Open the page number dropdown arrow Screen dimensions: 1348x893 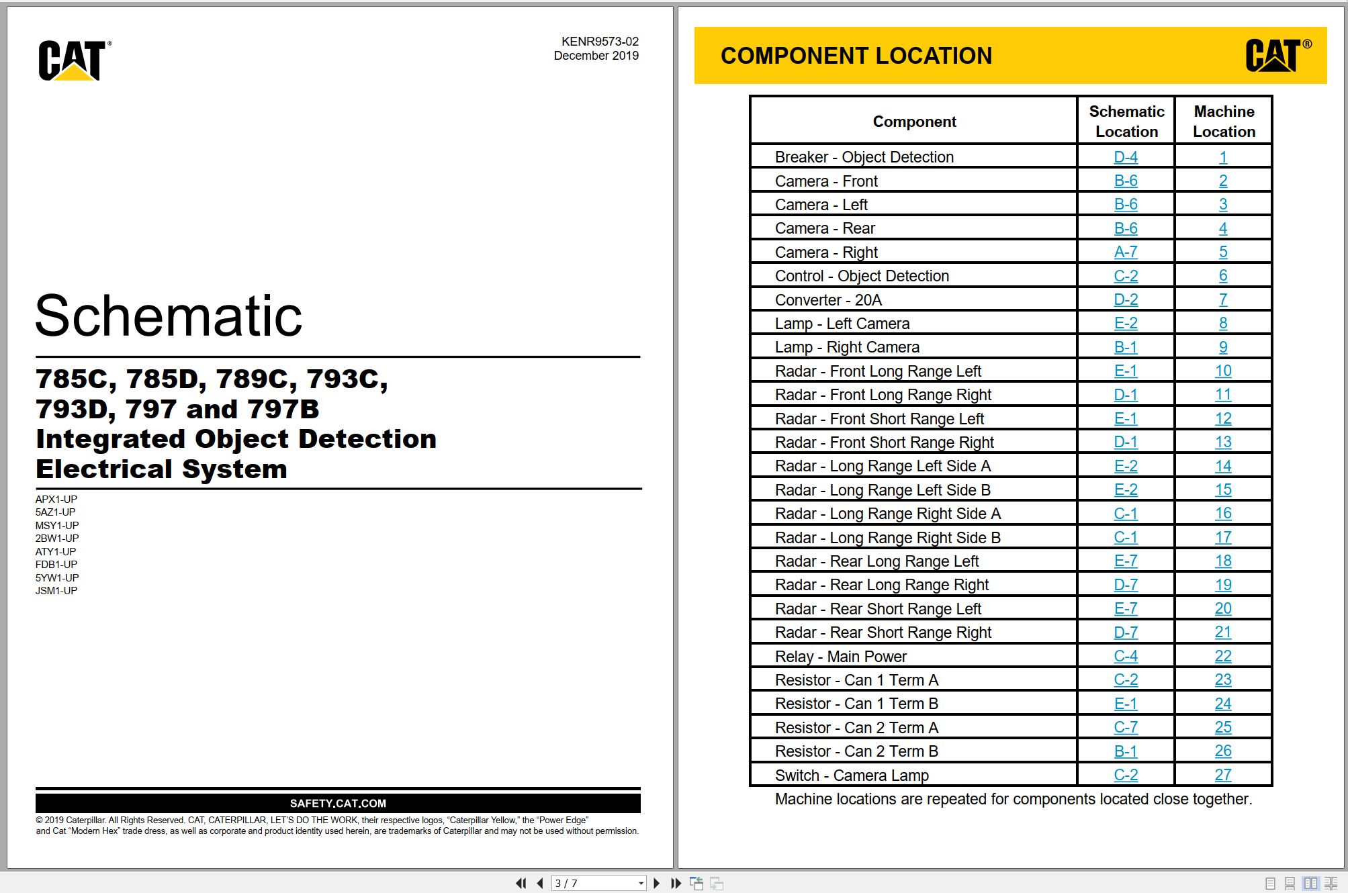point(641,884)
